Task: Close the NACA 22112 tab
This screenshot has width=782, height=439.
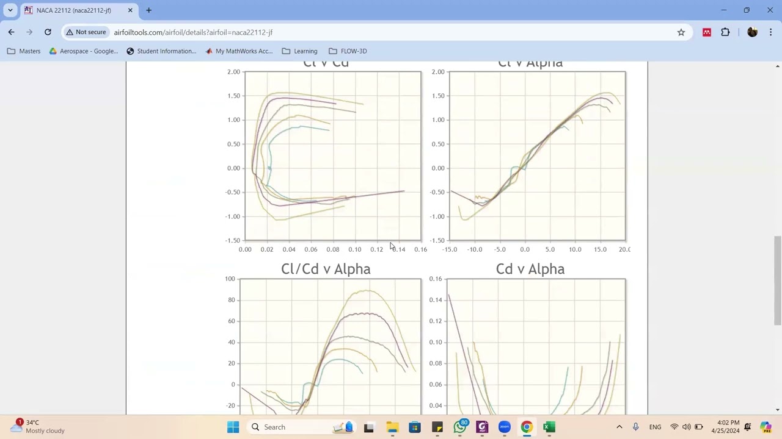Action: 130,10
